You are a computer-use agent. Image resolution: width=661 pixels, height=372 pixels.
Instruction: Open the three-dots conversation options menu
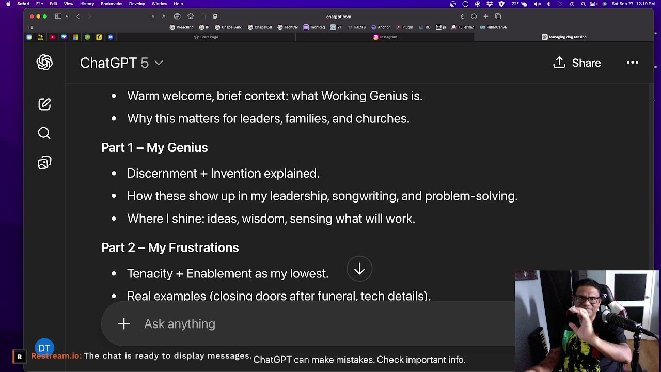pyautogui.click(x=633, y=63)
